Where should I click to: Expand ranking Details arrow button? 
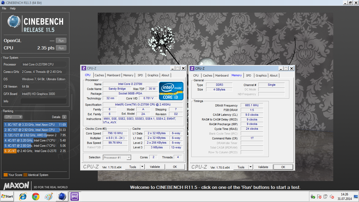64,117
